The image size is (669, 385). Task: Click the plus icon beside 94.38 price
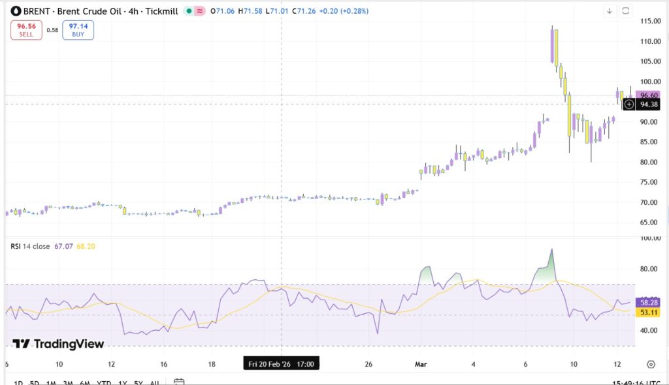[628, 104]
